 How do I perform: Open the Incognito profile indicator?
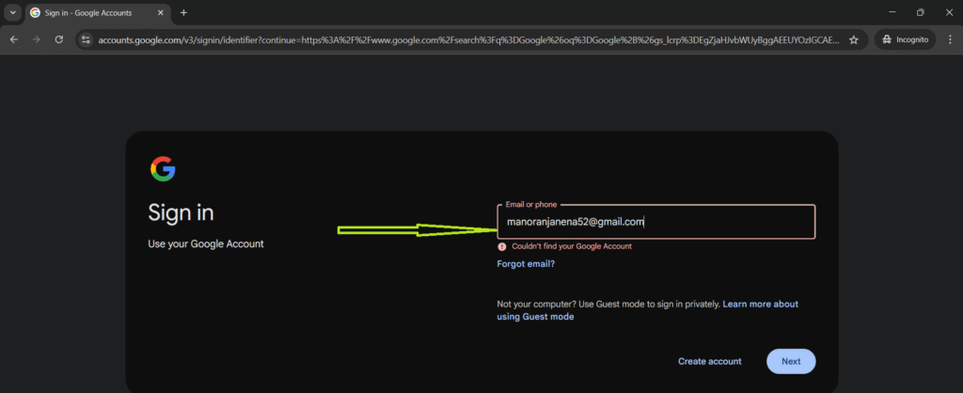point(905,39)
